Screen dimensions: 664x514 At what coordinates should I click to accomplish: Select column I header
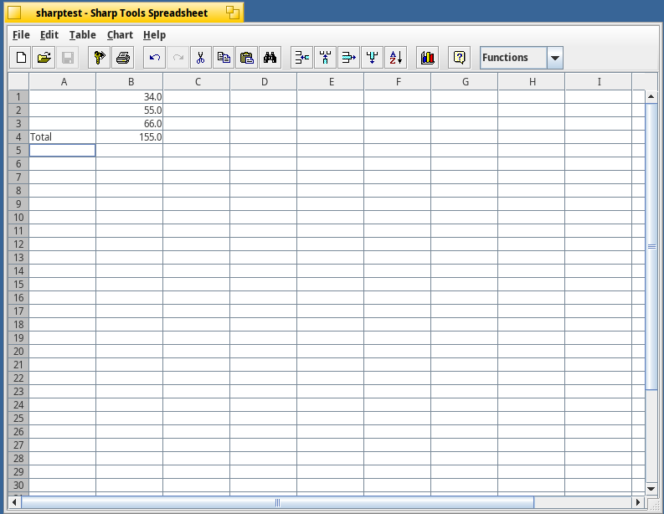coord(599,82)
